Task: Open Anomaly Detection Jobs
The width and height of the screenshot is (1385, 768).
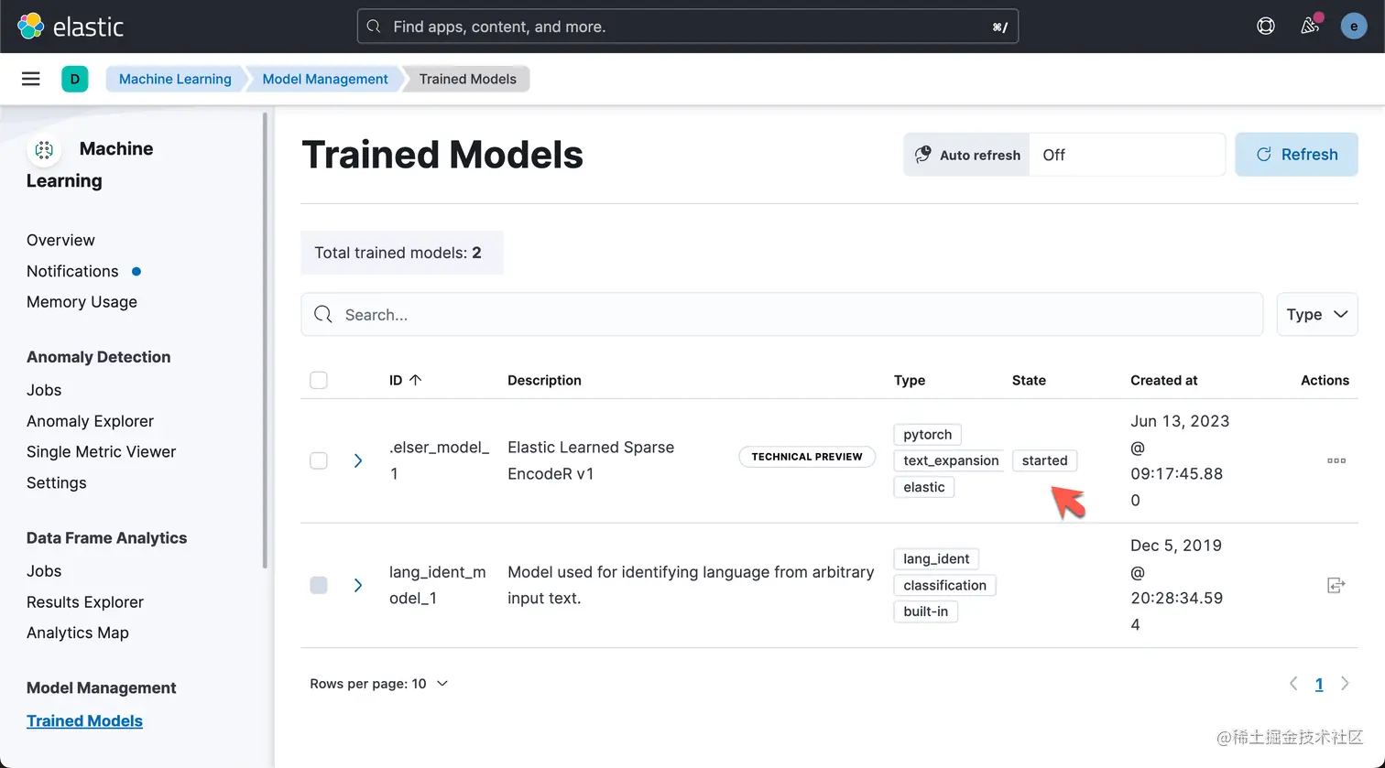Action: point(44,390)
